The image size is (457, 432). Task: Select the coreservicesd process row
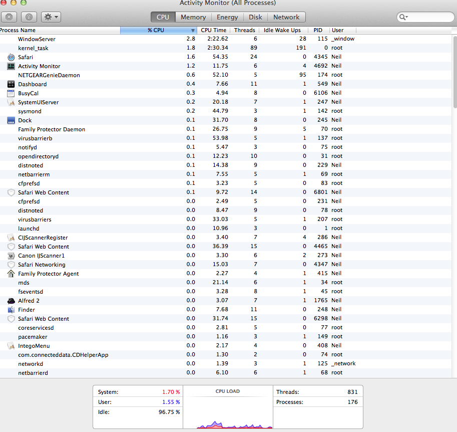(226, 328)
